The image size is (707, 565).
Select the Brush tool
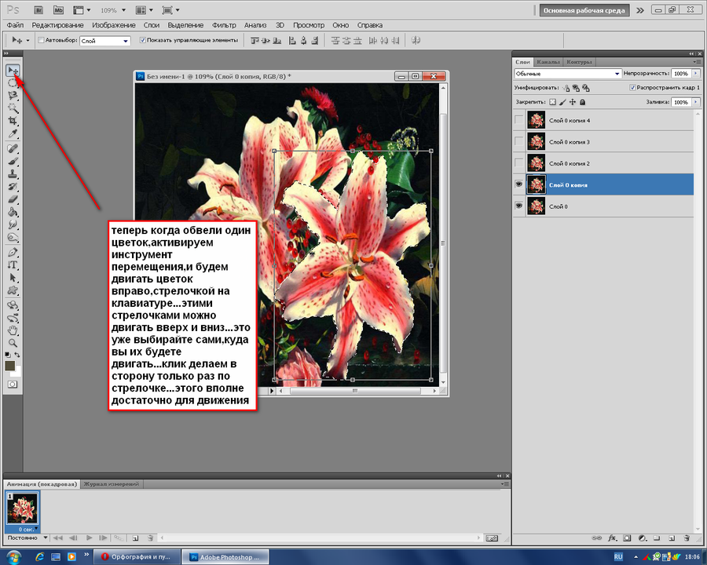click(x=13, y=162)
